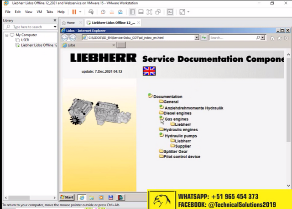Click the Internet Explorer taskbar icon
292x209 pixels.
[x=82, y=197]
